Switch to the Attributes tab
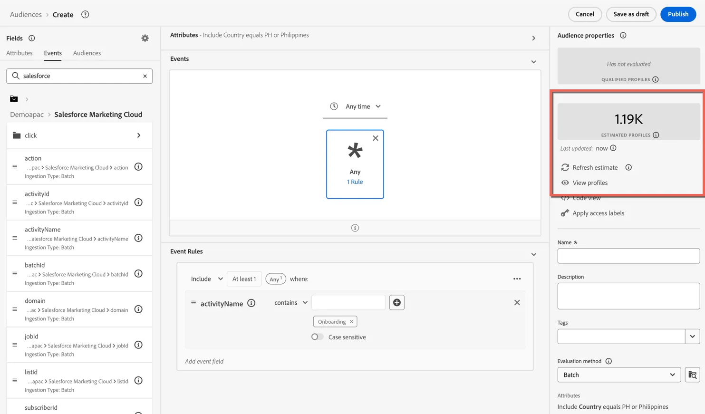705x414 pixels. [x=19, y=53]
